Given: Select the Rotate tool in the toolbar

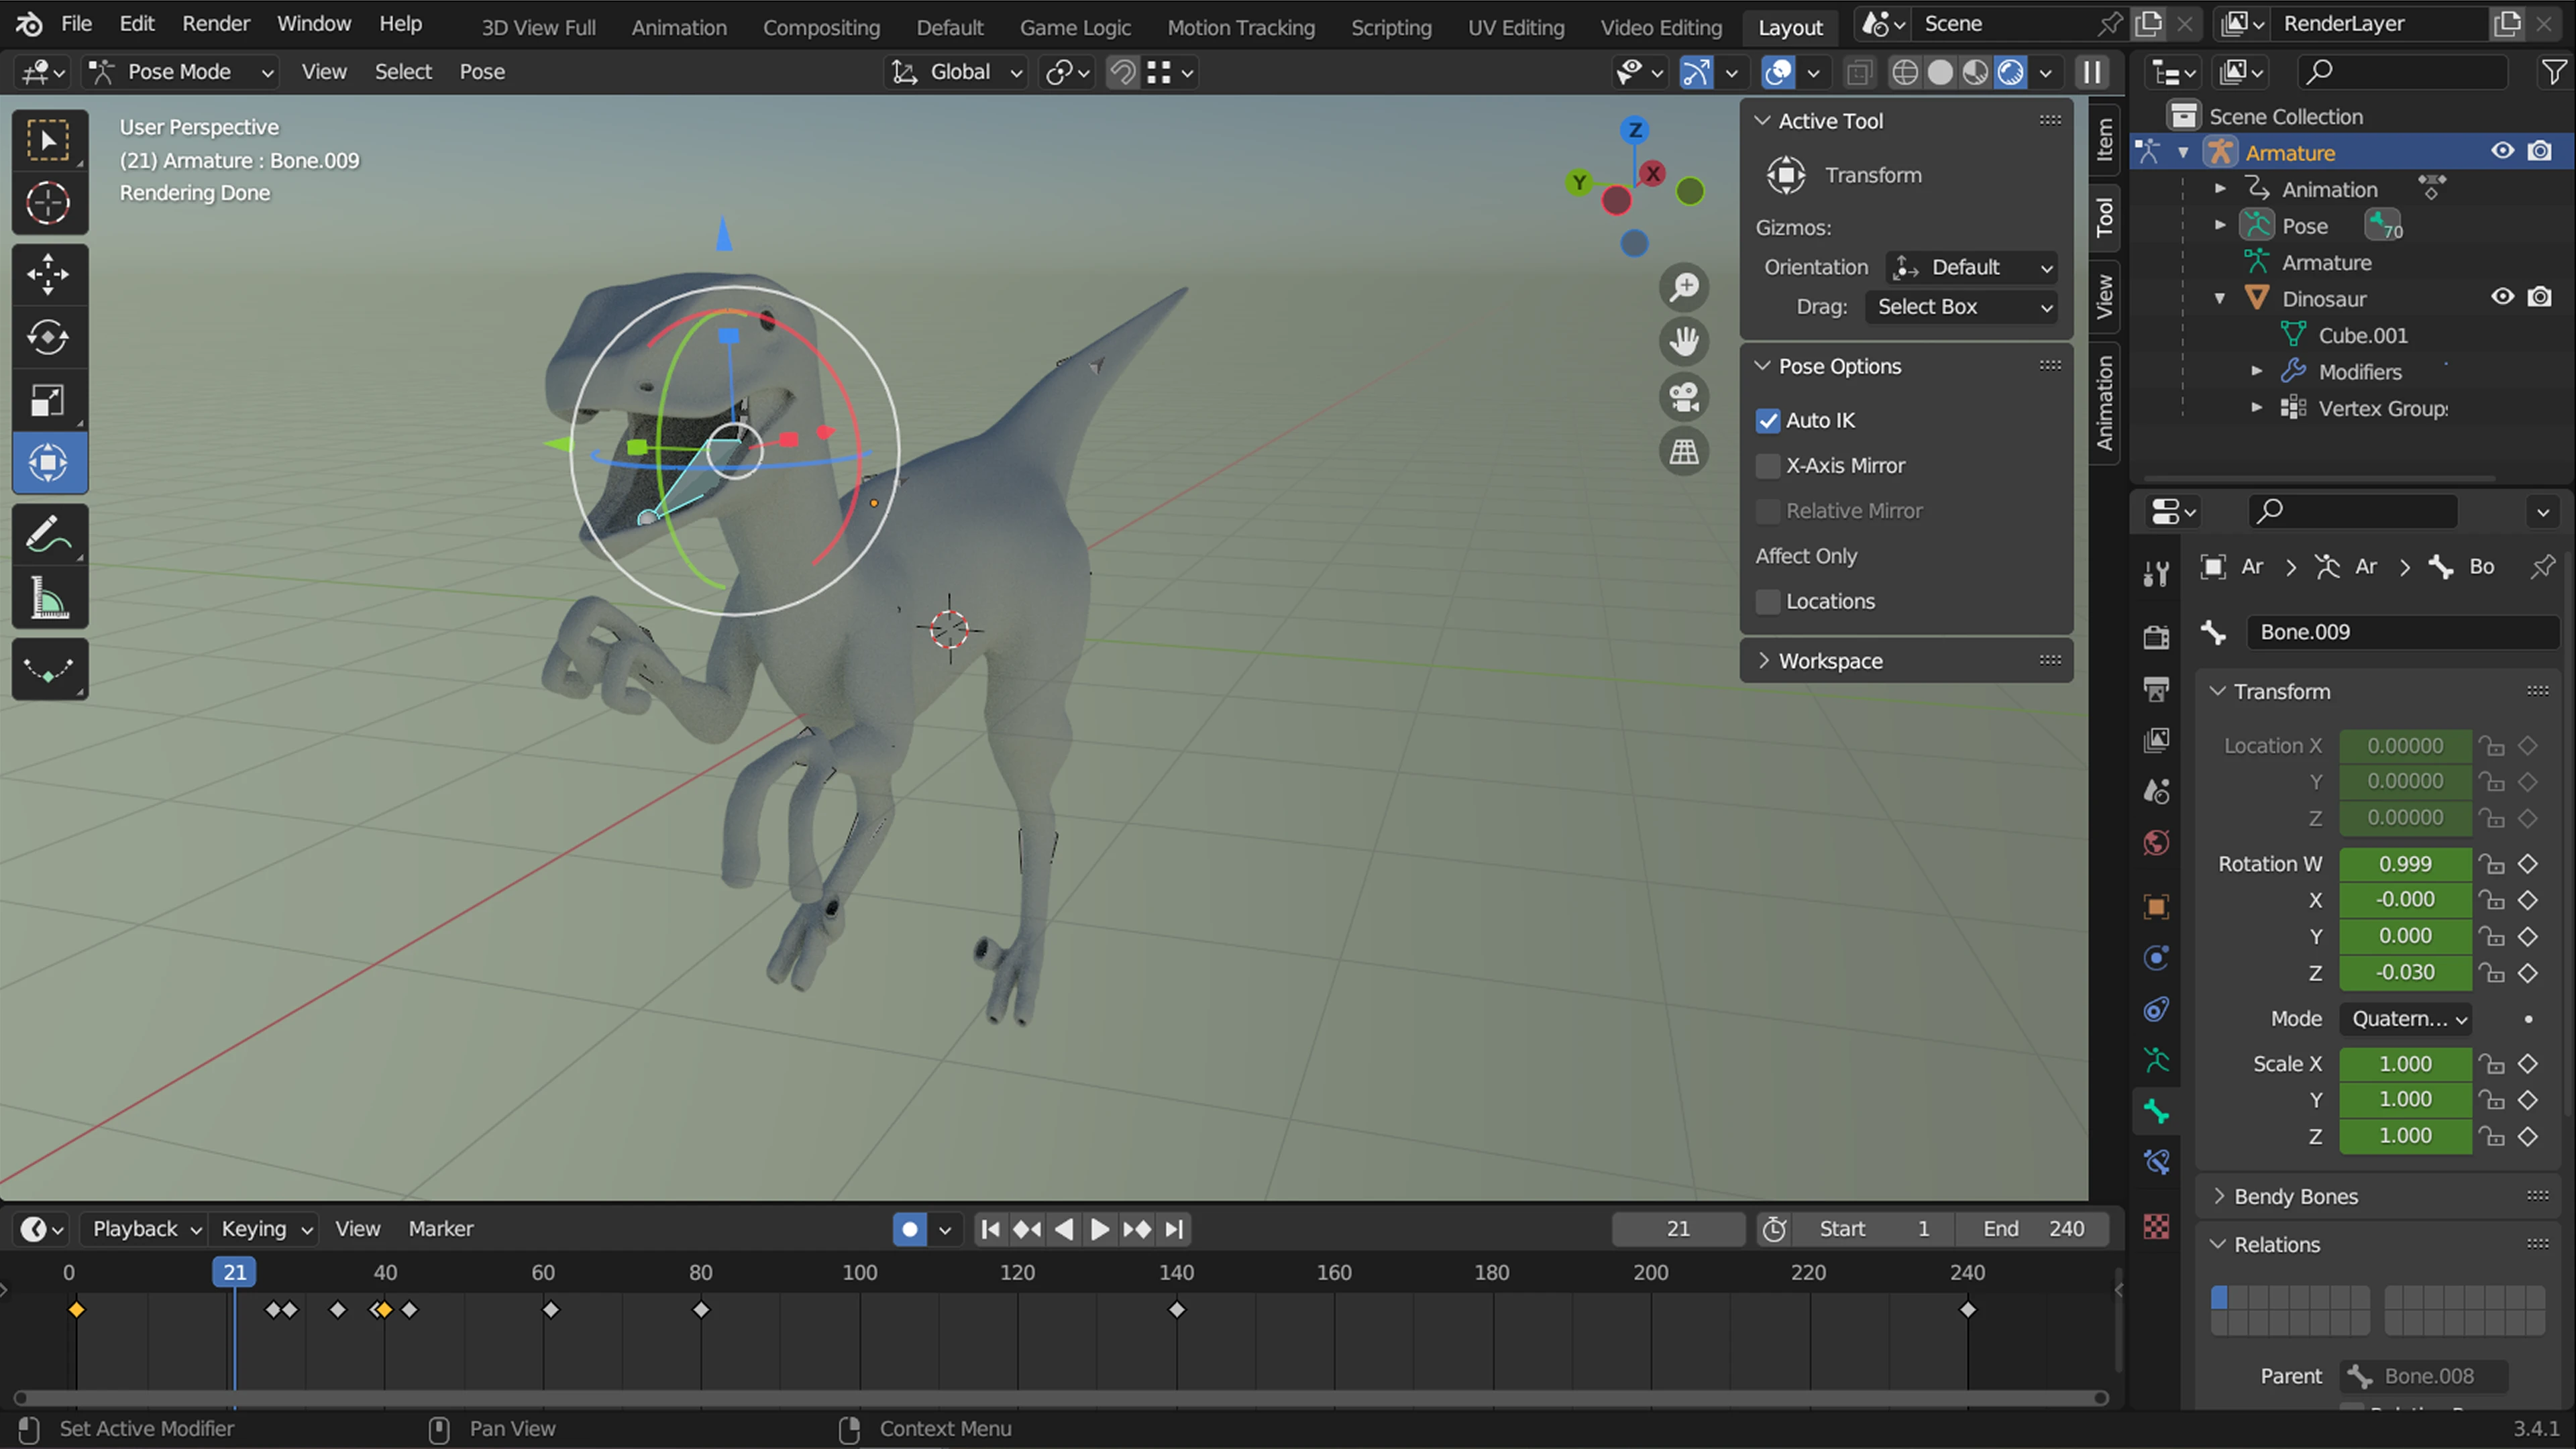Looking at the screenshot, I should point(49,337).
